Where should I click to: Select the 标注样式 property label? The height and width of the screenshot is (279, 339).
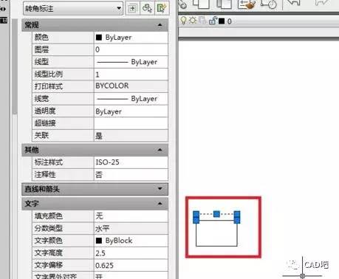click(49, 162)
